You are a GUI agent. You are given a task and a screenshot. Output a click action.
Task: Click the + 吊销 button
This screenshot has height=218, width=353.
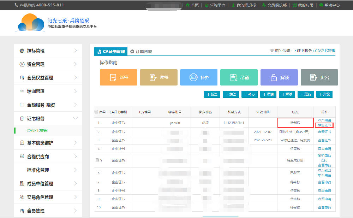click(268, 94)
